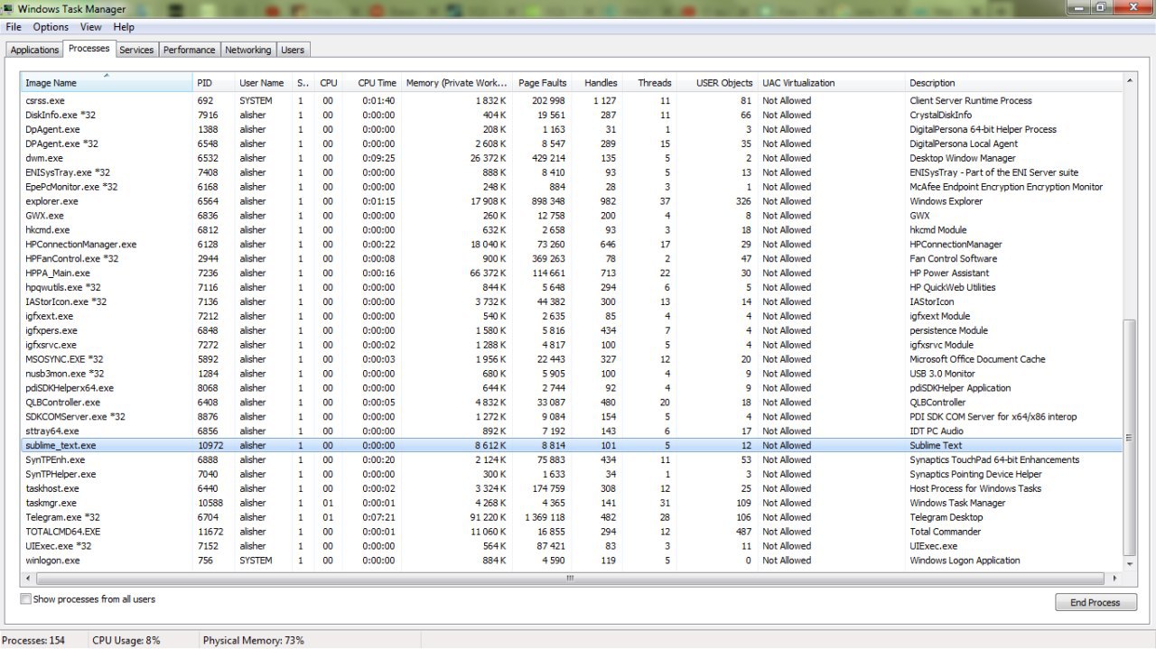Click the CrystalDiskInfo description cell
1156x649 pixels.
(940, 115)
